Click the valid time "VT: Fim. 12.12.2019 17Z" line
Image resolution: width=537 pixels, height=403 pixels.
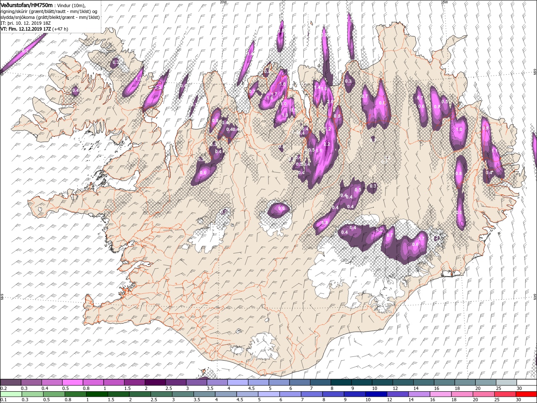click(25, 29)
